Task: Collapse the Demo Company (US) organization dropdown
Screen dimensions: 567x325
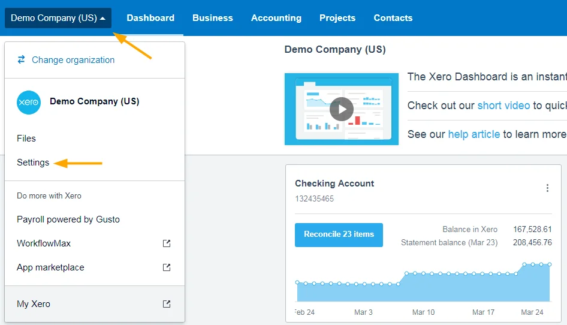Action: (58, 18)
